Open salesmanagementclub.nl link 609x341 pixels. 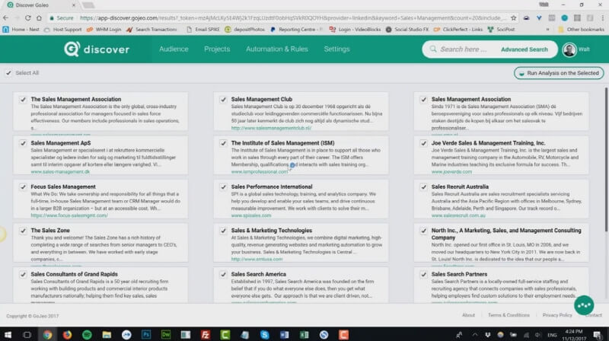(271, 128)
